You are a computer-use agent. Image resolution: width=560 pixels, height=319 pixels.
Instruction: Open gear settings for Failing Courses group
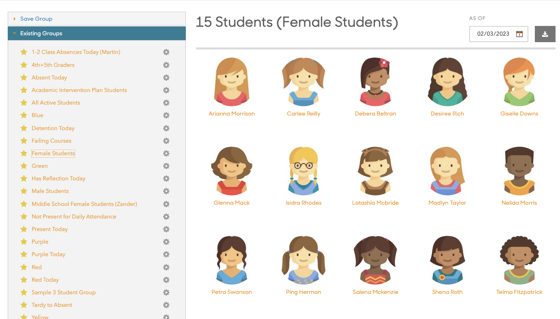(166, 141)
